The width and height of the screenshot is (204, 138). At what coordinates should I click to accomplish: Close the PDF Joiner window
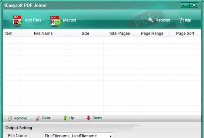[x=194, y=5]
